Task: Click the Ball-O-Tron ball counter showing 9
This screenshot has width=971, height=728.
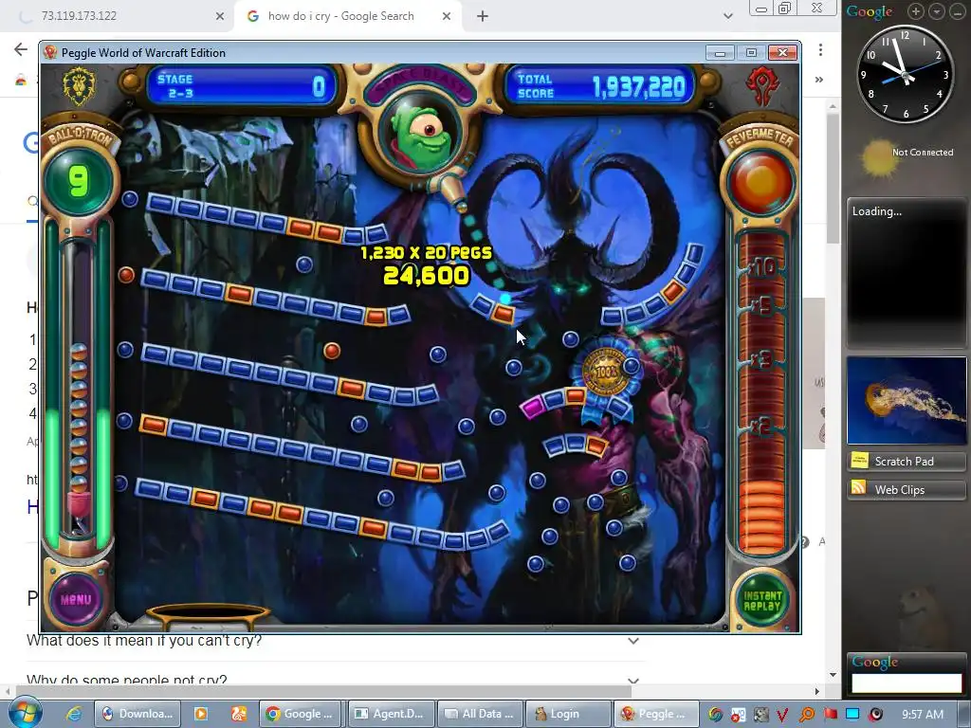Action: tap(79, 181)
